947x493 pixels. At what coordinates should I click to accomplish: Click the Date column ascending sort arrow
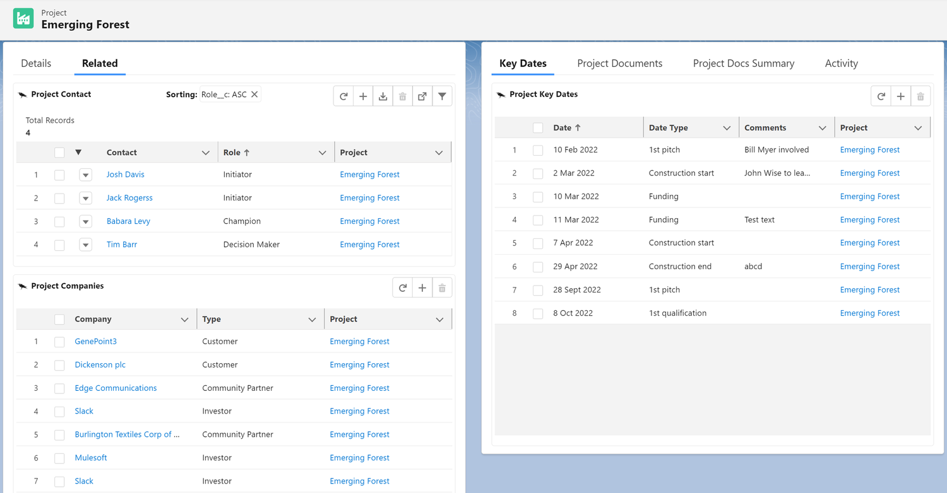pos(578,127)
